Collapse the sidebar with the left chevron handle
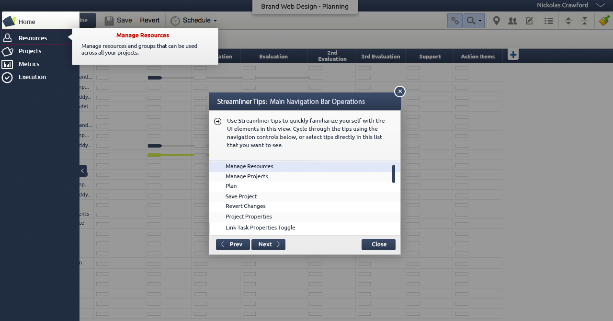 83,171
